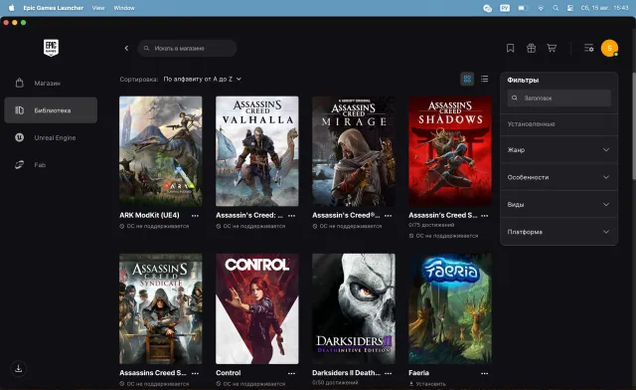Select Библиотека in the sidebar
The image size is (636, 390).
[x=51, y=110]
